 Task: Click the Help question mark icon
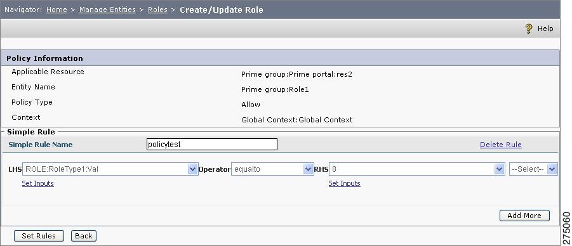coord(529,29)
